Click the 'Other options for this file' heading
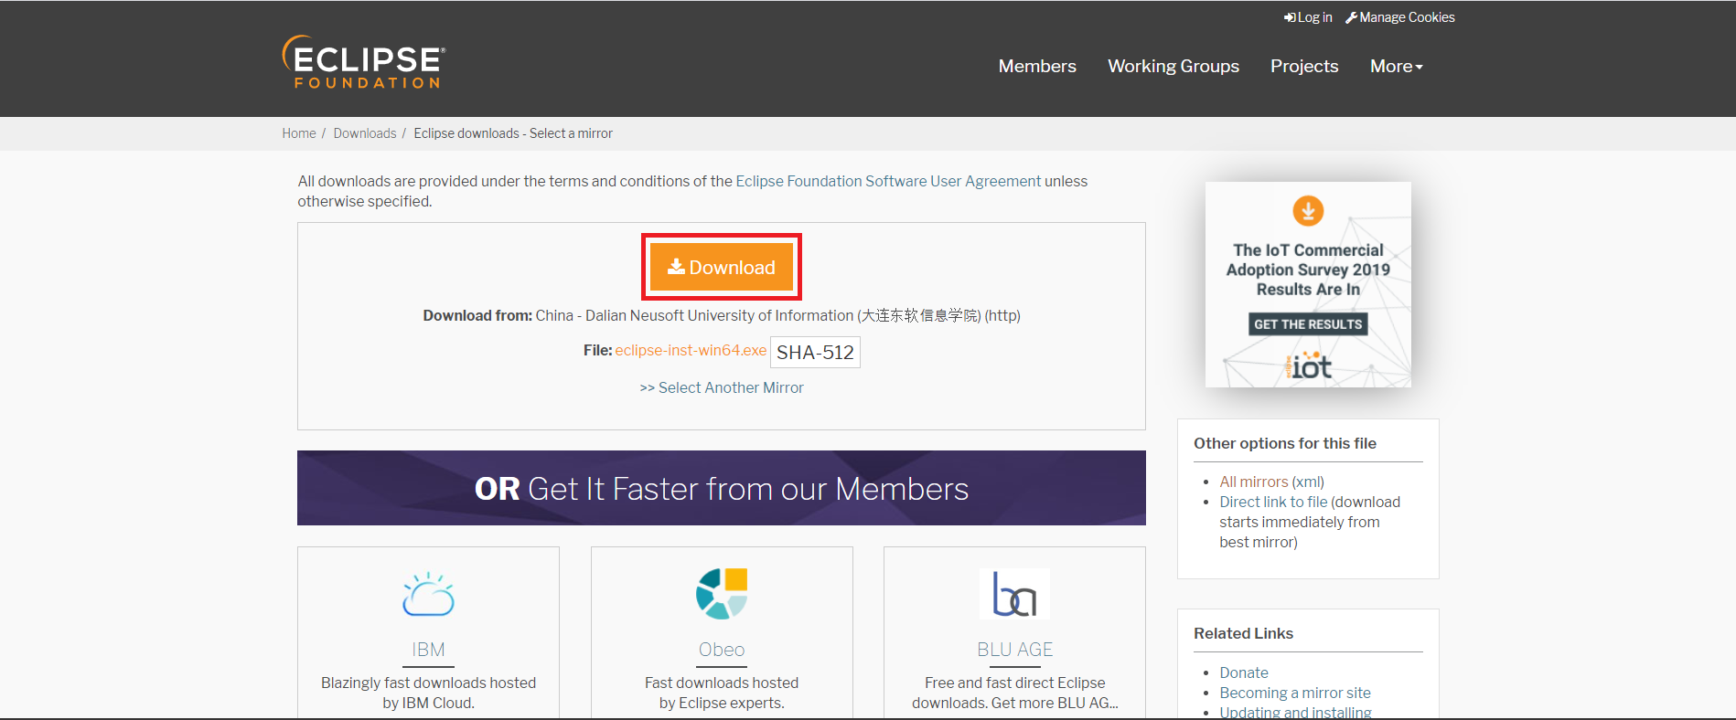This screenshot has width=1736, height=720. (1284, 443)
